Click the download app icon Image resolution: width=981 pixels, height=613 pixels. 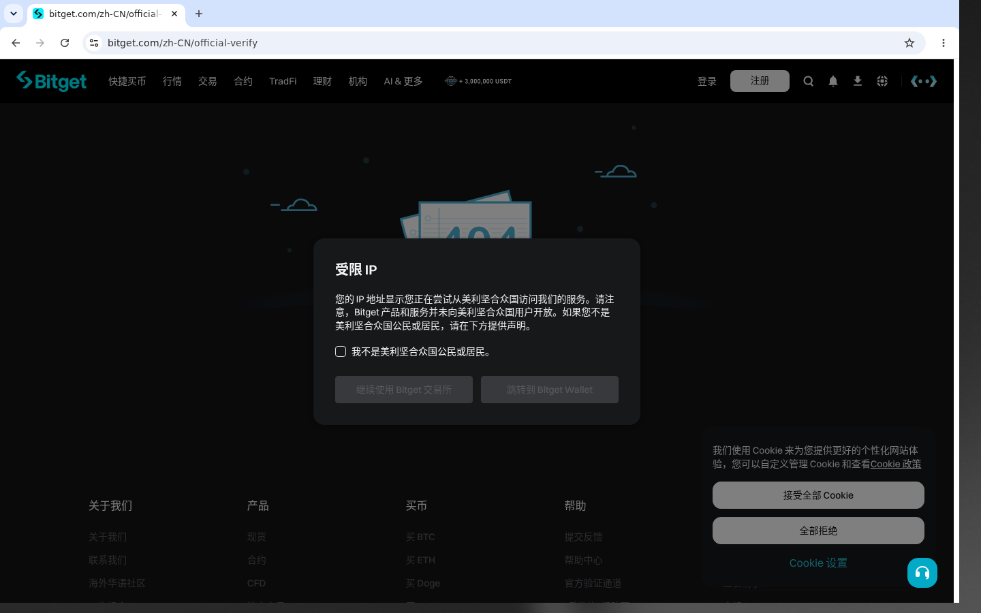tap(858, 81)
